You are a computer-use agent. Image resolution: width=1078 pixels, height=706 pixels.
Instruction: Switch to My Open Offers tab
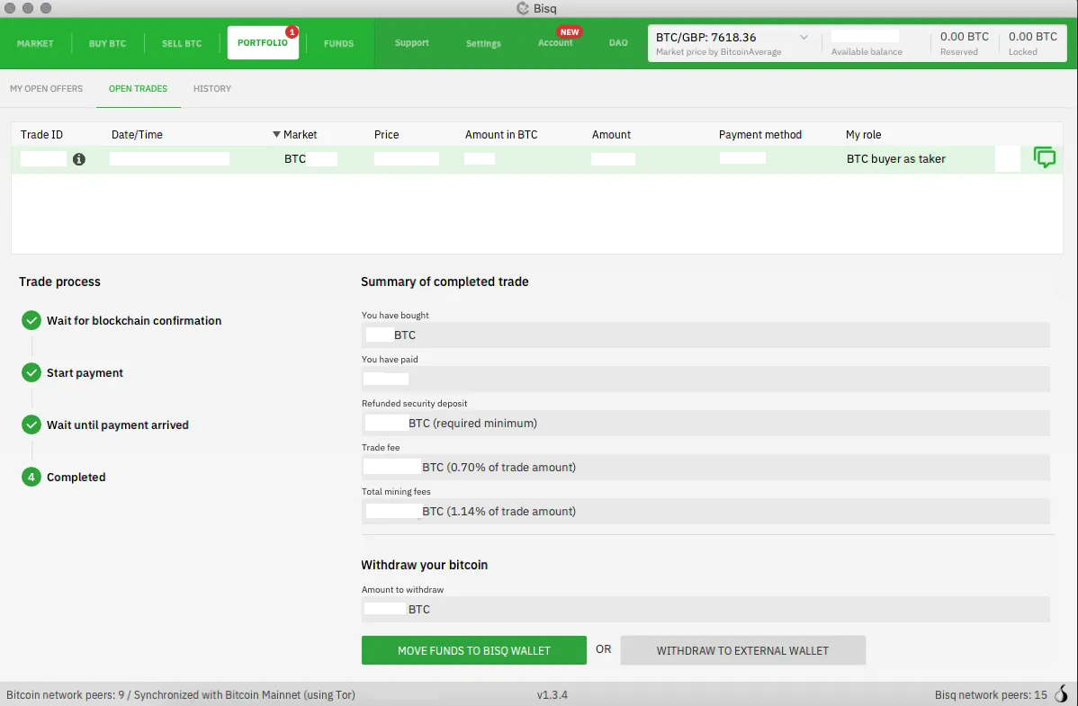click(x=46, y=89)
